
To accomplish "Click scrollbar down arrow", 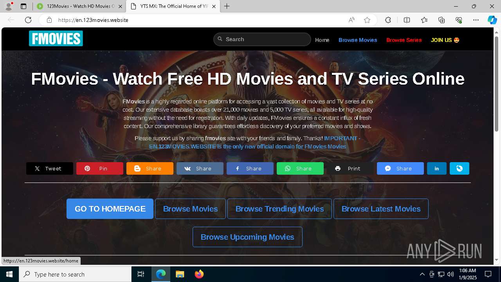I will (497, 260).
